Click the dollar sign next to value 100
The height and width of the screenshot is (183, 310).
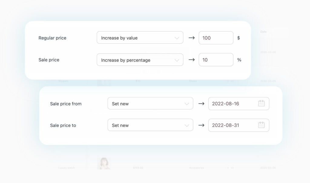tap(239, 38)
